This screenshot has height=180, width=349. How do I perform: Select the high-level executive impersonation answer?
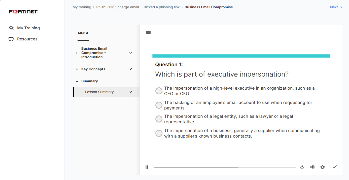pos(159,91)
